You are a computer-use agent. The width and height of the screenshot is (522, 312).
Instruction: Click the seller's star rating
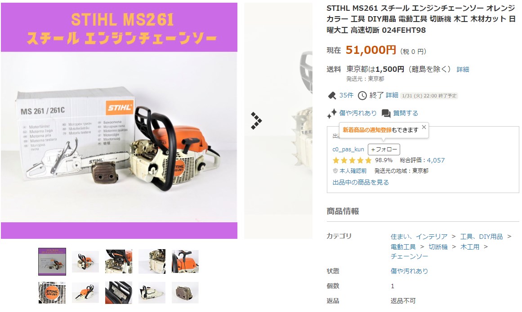coord(352,160)
